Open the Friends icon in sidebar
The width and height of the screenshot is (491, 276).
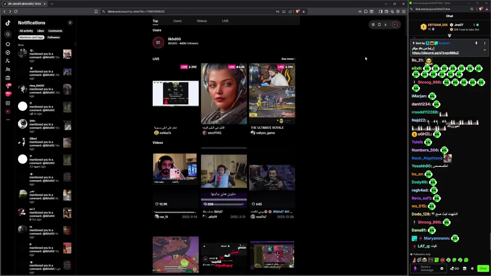[8, 69]
